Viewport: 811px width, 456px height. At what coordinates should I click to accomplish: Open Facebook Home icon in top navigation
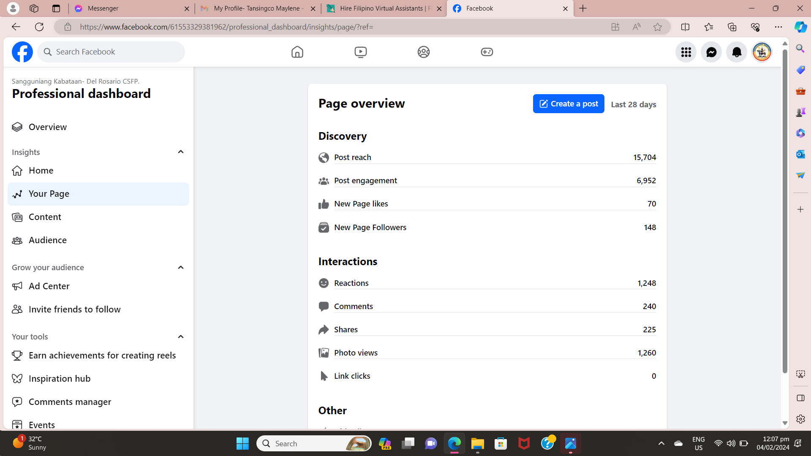coord(297,52)
